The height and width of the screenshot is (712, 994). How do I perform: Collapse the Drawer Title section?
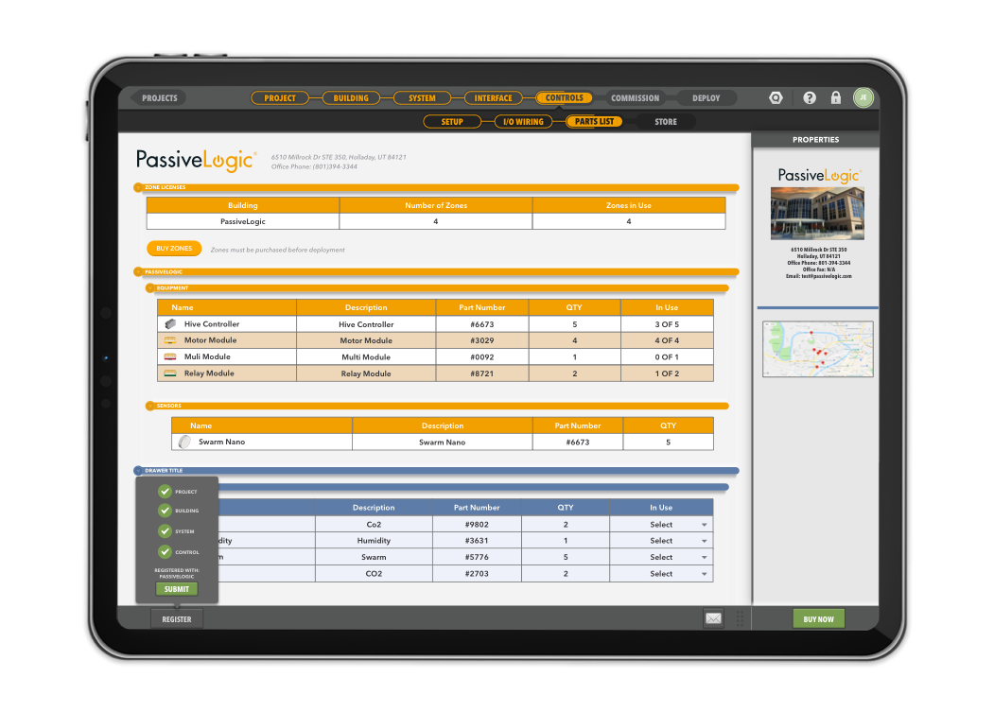coord(138,470)
